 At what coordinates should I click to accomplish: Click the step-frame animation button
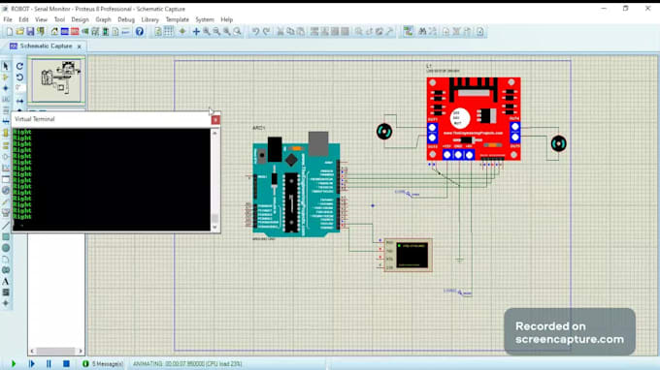32,363
